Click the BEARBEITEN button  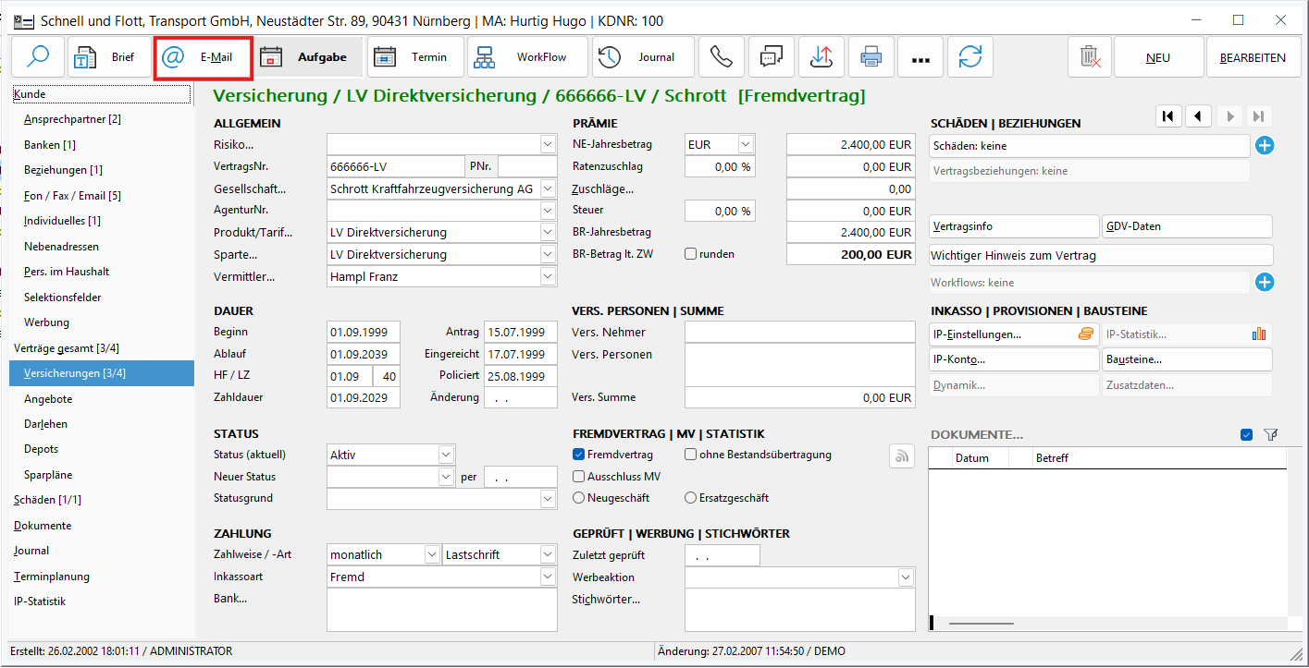pos(1253,57)
